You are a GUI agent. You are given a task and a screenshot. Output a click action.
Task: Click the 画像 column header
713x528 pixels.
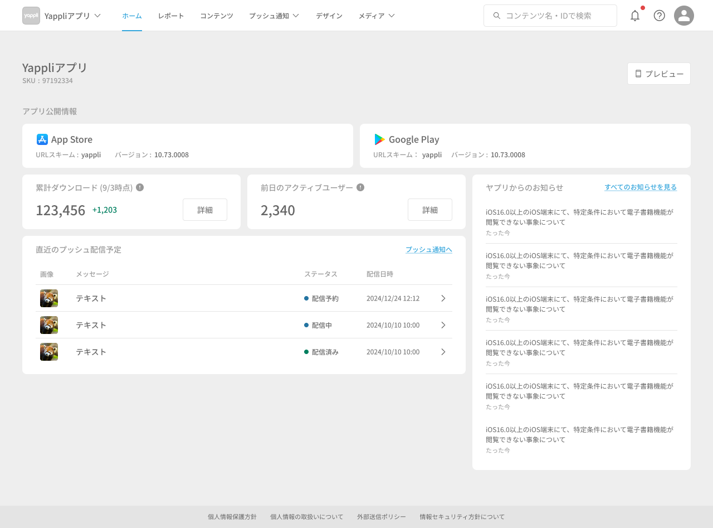[x=47, y=274]
